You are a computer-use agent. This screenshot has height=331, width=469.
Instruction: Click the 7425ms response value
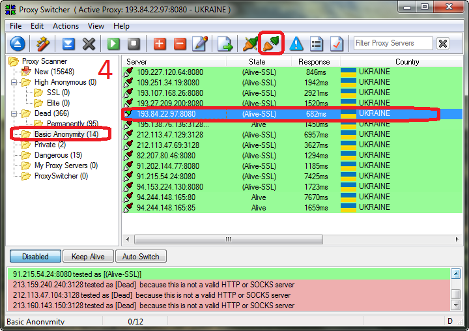[x=316, y=177]
